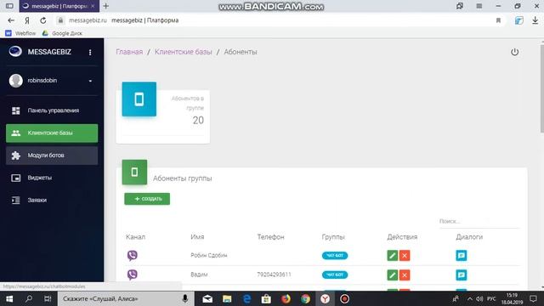
Task: Open the sidebar three-dot menu
Action: (x=90, y=52)
